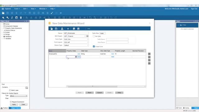Click the wizard toolbar save disk icon
Screen dimensions: 199x112
click(x=56, y=29)
